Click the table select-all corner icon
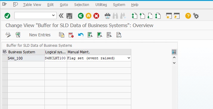This screenshot has height=109, width=213. pos(5,52)
